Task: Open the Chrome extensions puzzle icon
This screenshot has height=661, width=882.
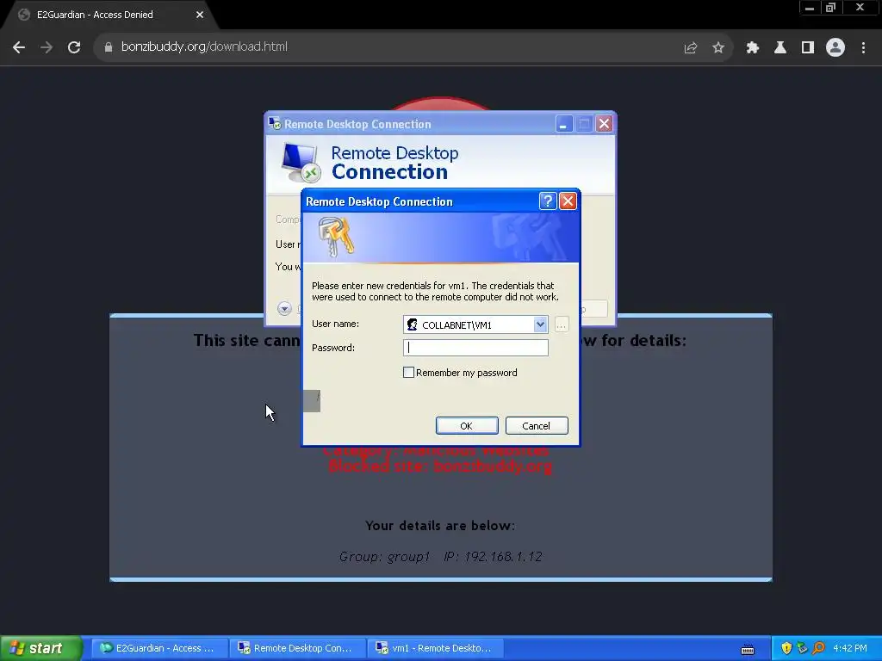Action: coord(753,48)
